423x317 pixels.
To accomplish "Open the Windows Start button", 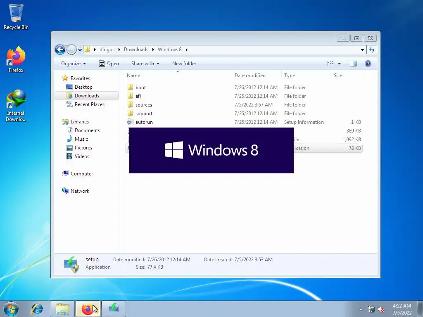I will click(11, 309).
